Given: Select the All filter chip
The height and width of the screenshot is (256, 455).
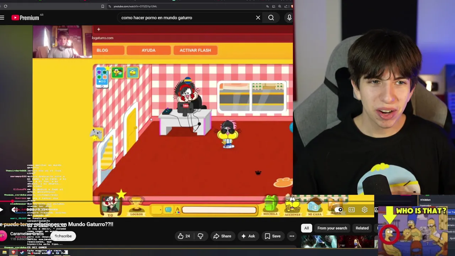Looking at the screenshot, I should 306,228.
